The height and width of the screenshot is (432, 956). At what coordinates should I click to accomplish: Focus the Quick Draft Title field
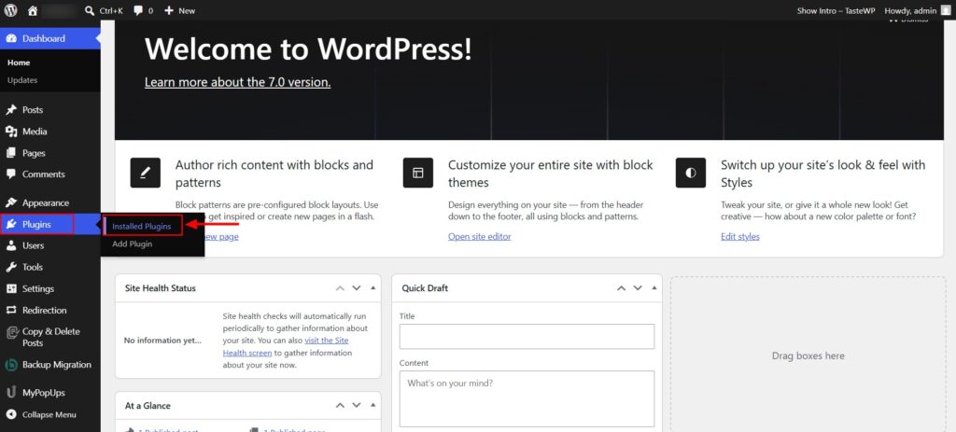click(x=527, y=336)
